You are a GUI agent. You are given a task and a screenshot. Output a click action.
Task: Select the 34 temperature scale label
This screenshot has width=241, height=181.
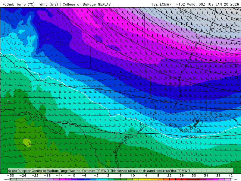click(206, 176)
